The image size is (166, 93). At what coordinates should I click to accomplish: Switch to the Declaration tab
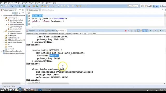(50, 31)
